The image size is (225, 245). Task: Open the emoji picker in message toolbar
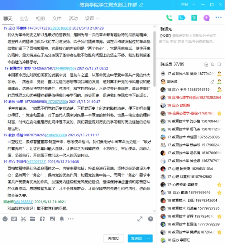(5, 219)
